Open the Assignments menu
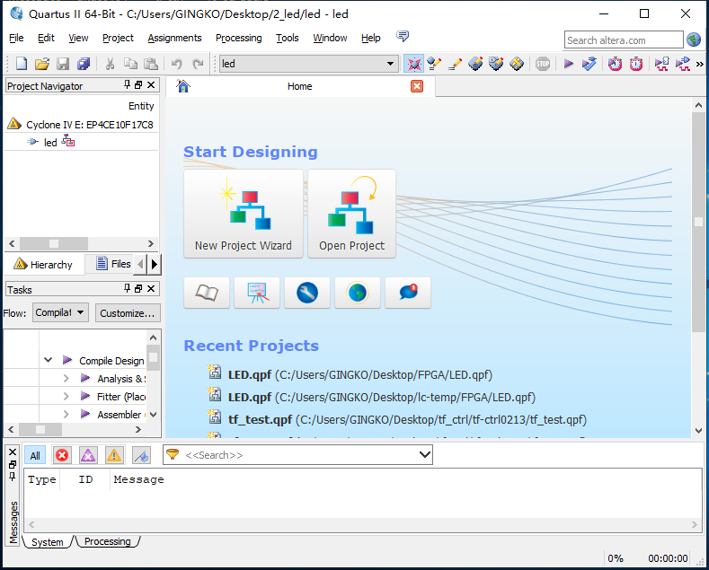Screen dimensions: 709x570 174,38
